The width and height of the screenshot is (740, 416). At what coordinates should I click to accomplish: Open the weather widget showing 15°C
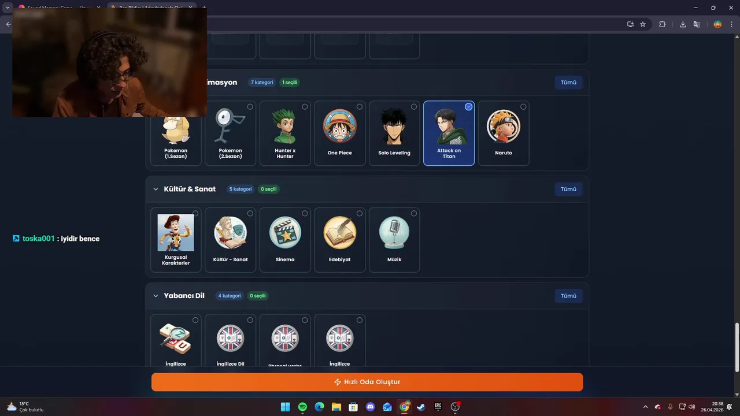click(25, 407)
